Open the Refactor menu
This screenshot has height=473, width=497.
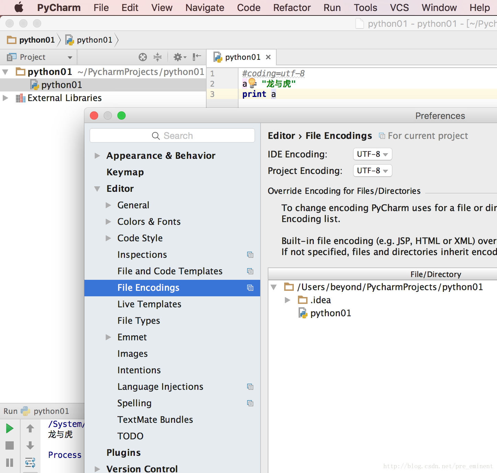(292, 8)
